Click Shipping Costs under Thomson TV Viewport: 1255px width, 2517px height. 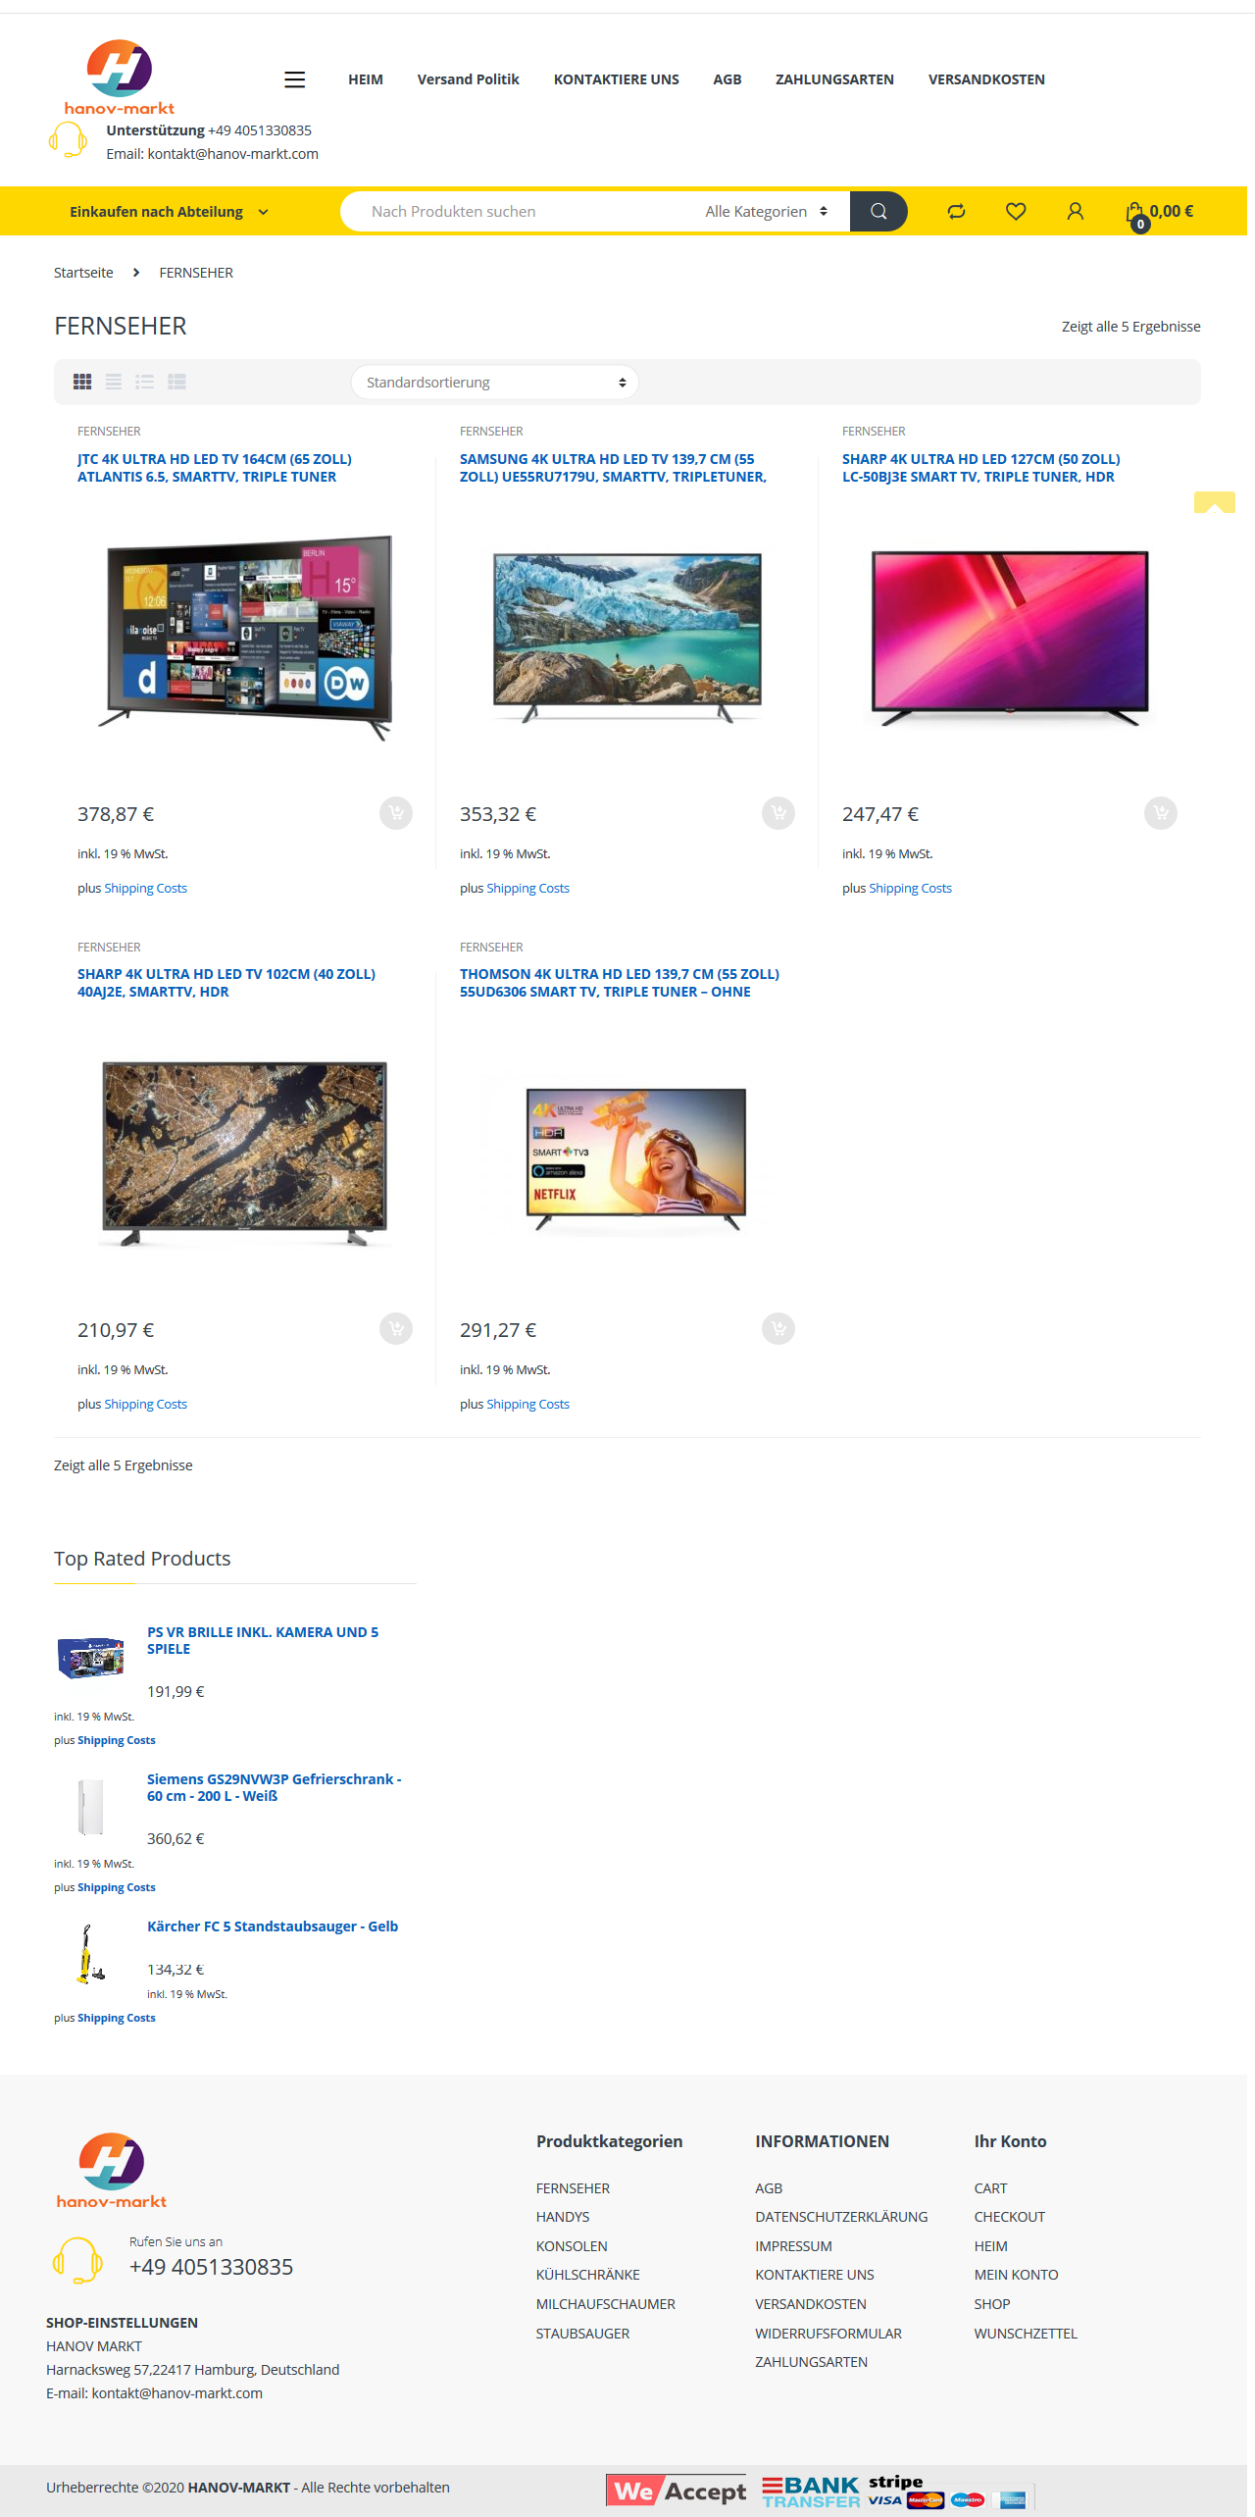(x=527, y=1404)
